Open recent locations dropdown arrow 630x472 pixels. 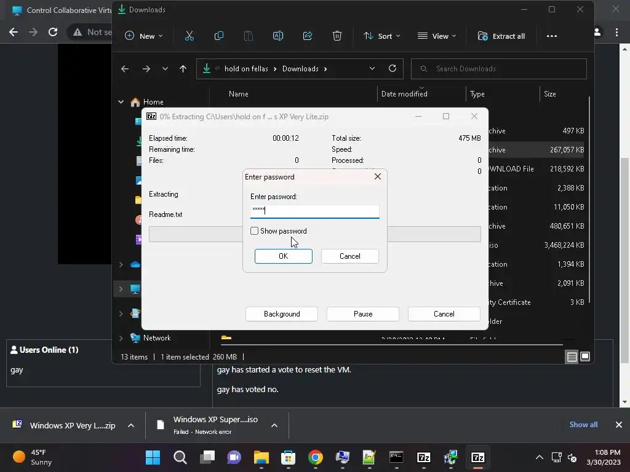coord(165,69)
